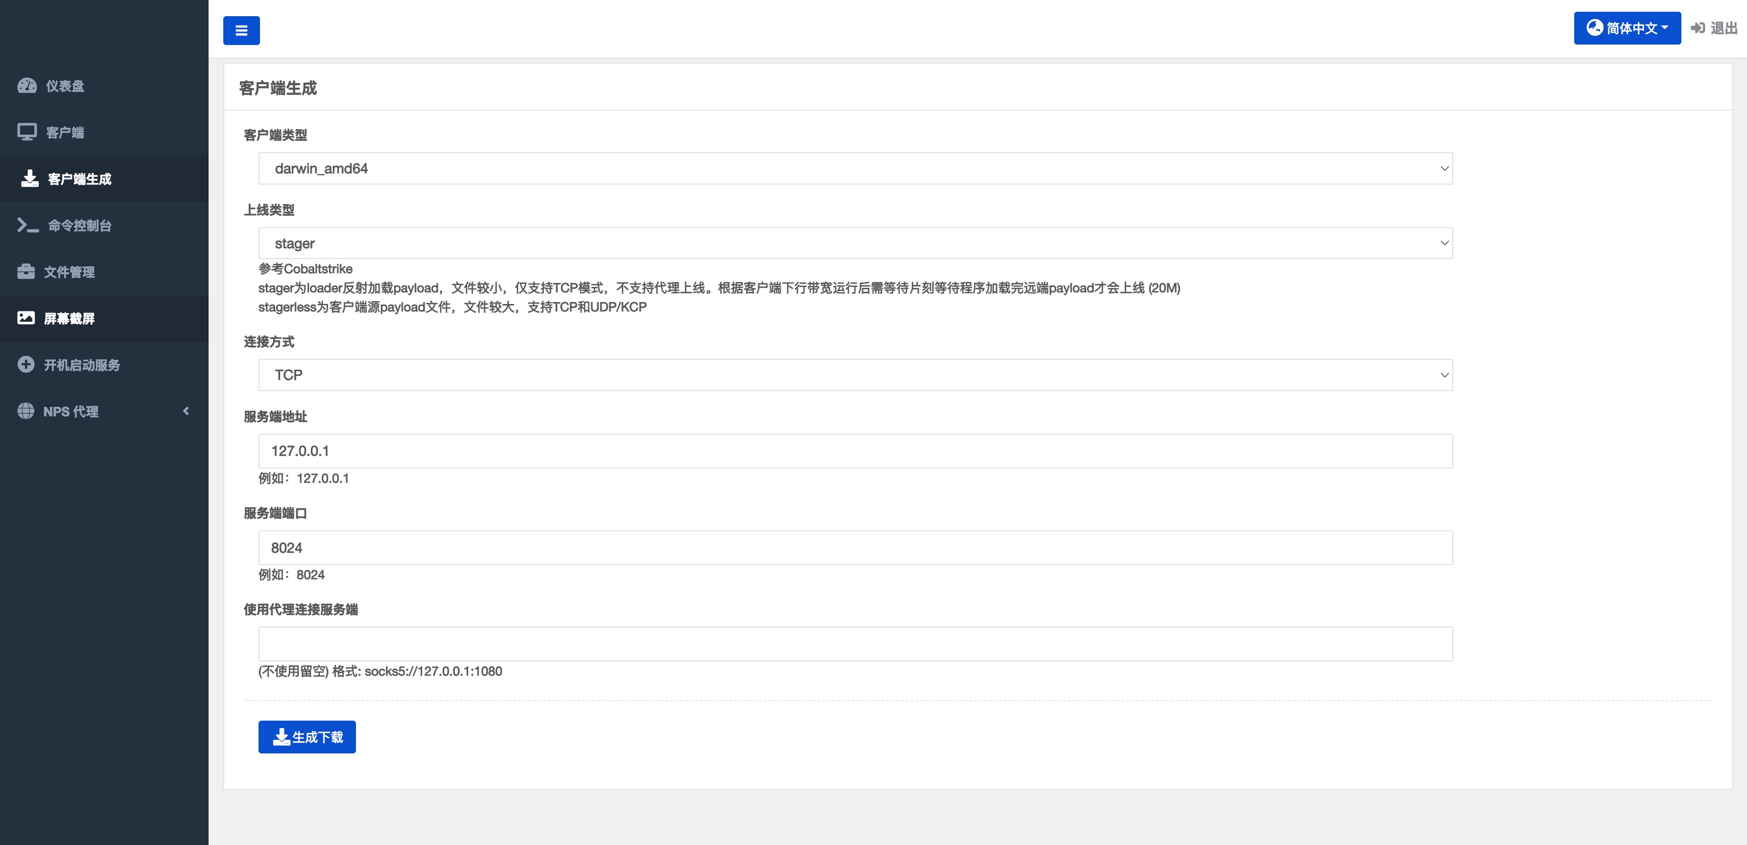Screen dimensions: 1747x845
Task: Open the 客户端类型 dropdown showing darwin_amd64
Action: 854,168
